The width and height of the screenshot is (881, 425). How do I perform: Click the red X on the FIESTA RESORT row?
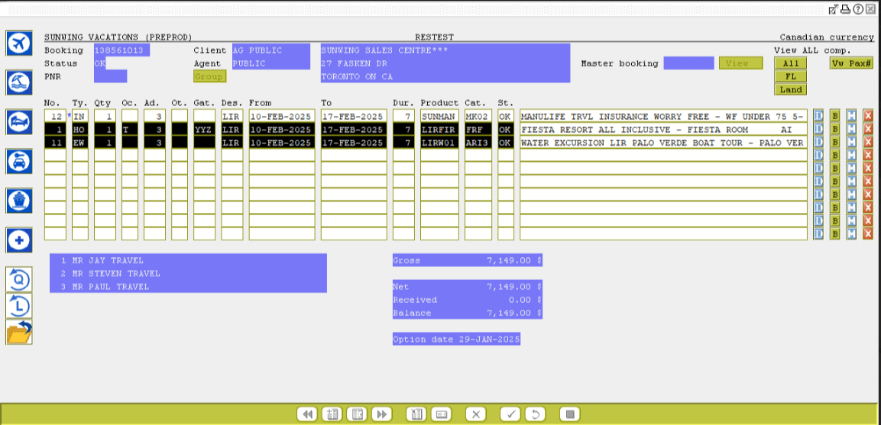(868, 129)
